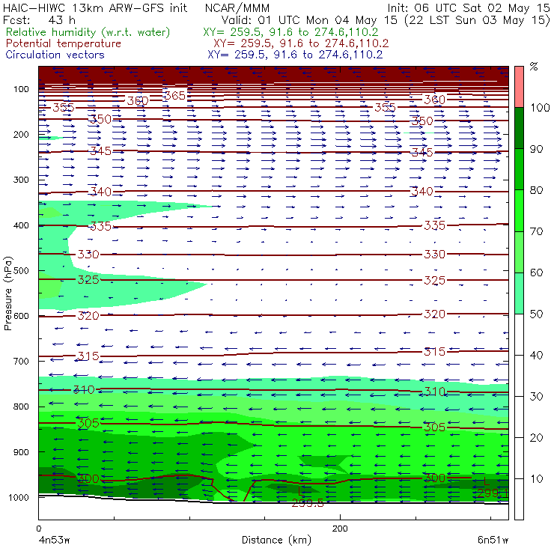
Task: Click the right '340' contour label
Action: (422, 191)
